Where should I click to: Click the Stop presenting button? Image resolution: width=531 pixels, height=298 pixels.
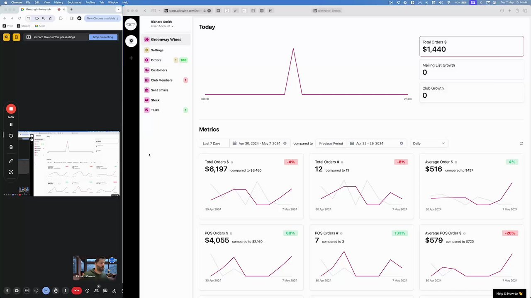coord(103,37)
